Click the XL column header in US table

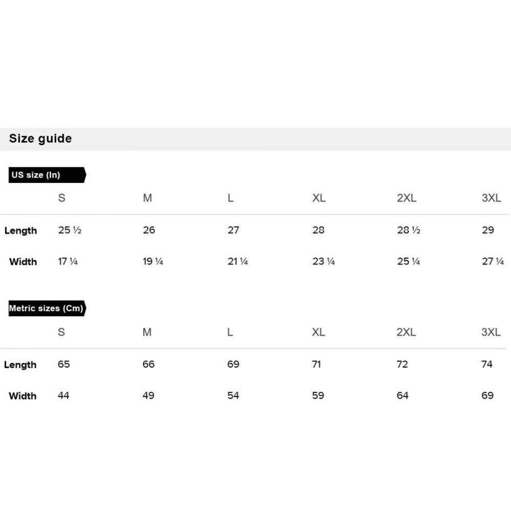[319, 198]
